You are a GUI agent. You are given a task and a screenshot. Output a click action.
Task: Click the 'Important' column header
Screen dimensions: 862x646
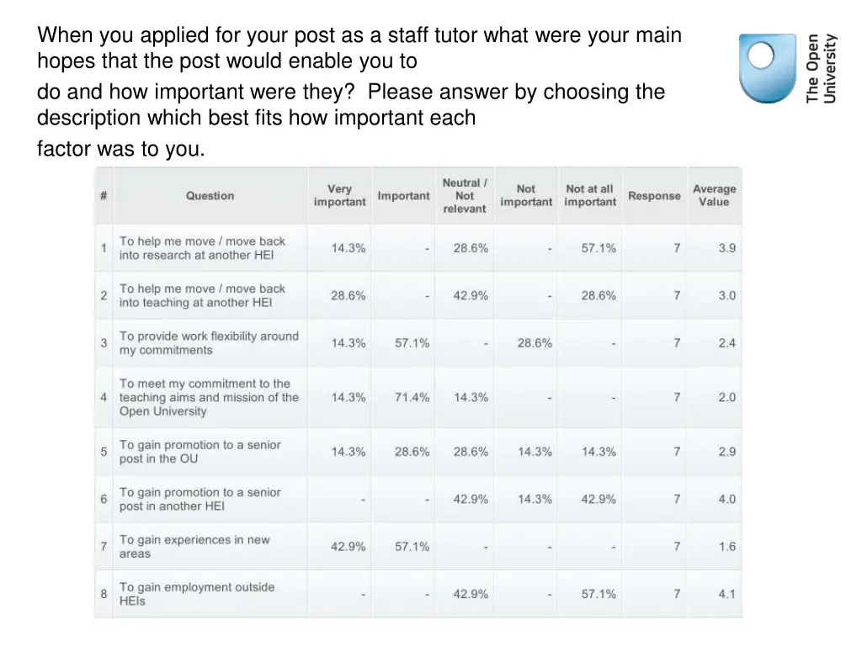pyautogui.click(x=403, y=196)
